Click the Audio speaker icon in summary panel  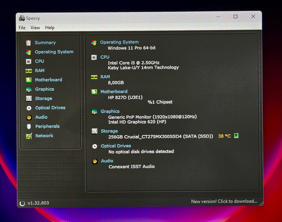click(x=95, y=161)
